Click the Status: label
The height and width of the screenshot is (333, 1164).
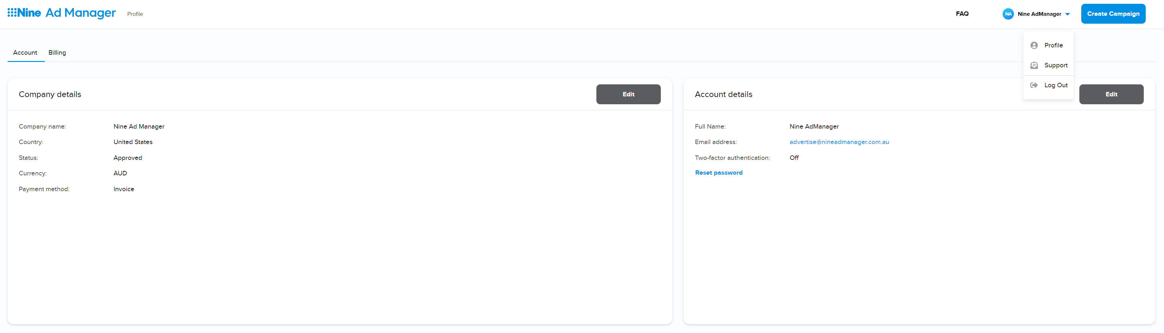(28, 158)
